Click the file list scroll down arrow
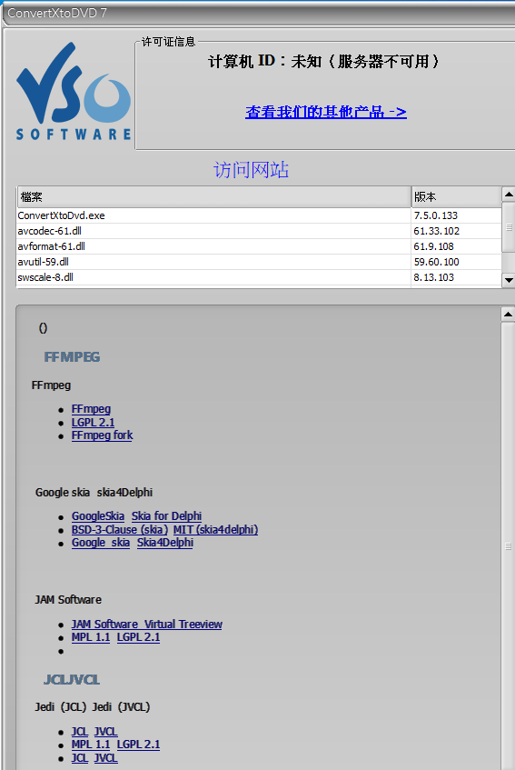The height and width of the screenshot is (770, 515). tap(509, 280)
